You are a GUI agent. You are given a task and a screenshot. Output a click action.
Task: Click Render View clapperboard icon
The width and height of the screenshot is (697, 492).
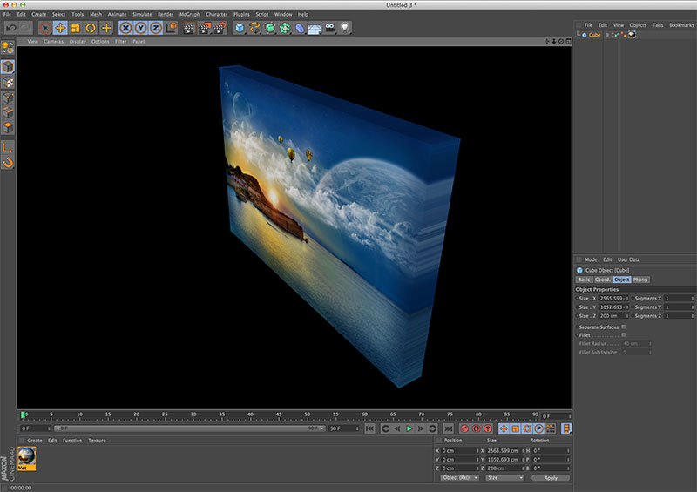click(189, 28)
